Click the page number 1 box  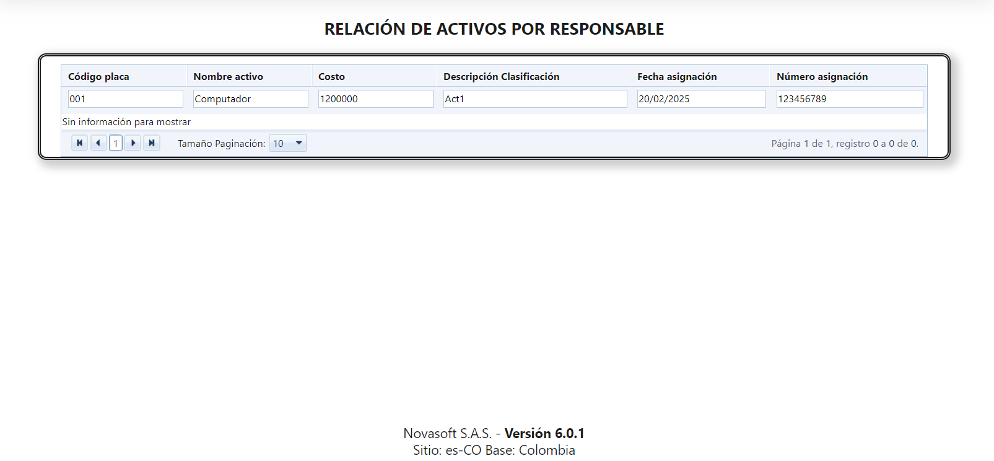point(116,143)
